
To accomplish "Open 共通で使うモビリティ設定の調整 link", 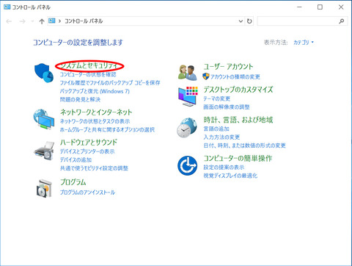I will point(94,168).
